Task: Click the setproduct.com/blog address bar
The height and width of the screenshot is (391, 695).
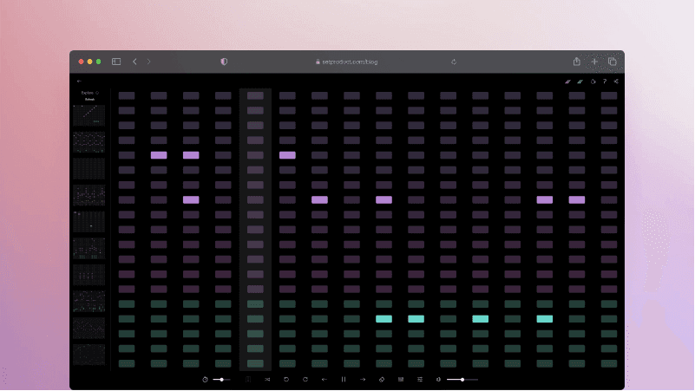Action: 346,62
